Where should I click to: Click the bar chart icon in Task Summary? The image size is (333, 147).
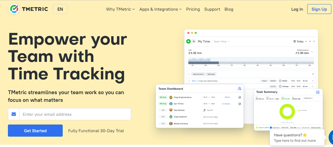[x=318, y=92]
